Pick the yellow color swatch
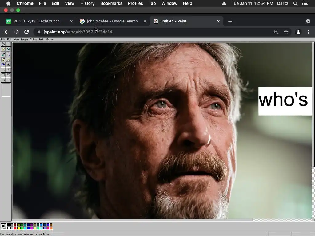 [x=18, y=228]
